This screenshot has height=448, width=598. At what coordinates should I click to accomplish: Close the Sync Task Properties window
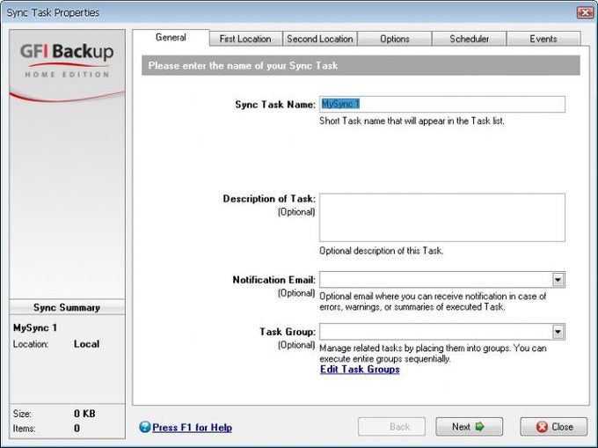(x=585, y=12)
